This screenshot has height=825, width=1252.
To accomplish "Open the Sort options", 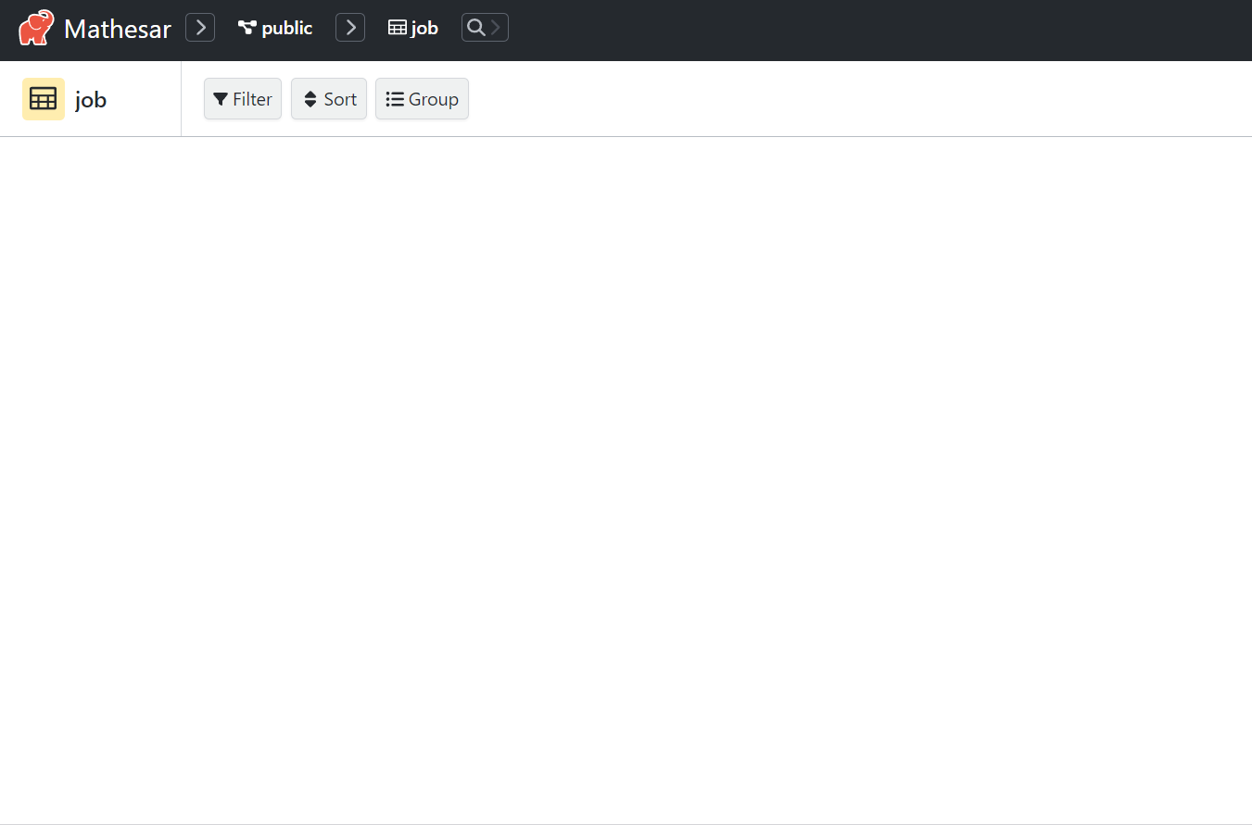I will (329, 99).
